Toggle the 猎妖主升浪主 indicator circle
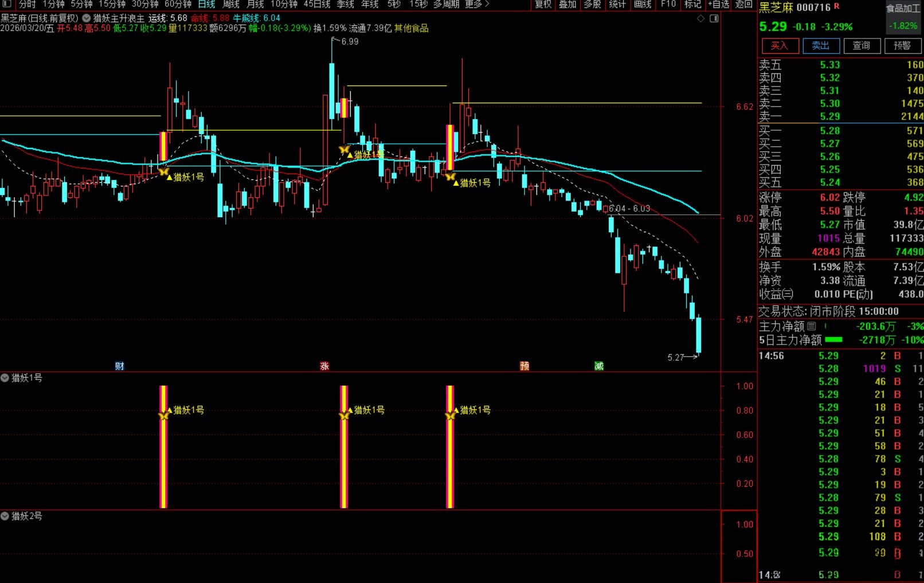 pos(87,18)
